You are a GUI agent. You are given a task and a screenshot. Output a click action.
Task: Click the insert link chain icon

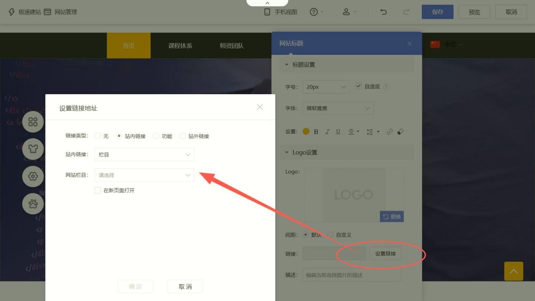click(x=389, y=132)
